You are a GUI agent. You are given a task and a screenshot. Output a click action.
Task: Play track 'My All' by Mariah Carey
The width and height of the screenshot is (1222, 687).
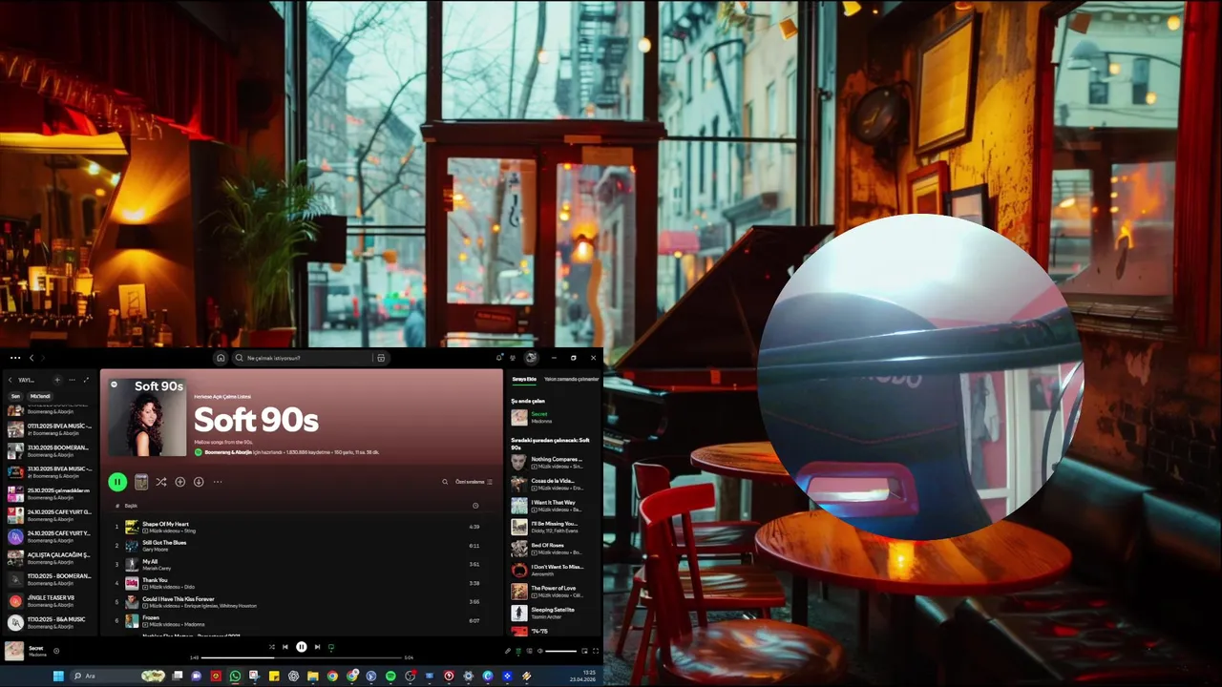(302, 564)
